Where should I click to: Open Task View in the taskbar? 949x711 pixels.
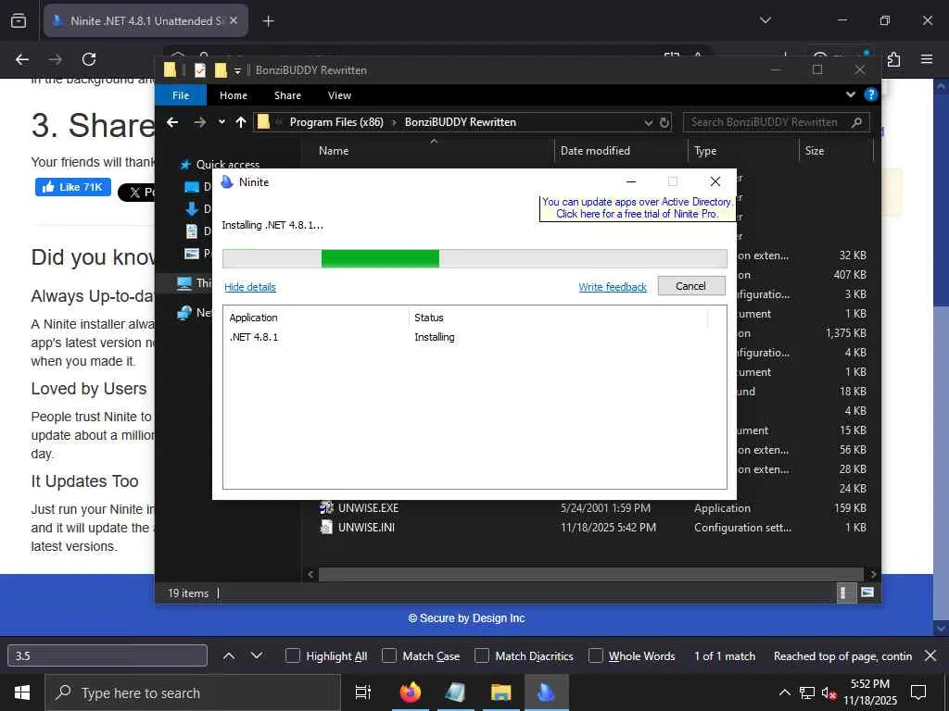[363, 692]
